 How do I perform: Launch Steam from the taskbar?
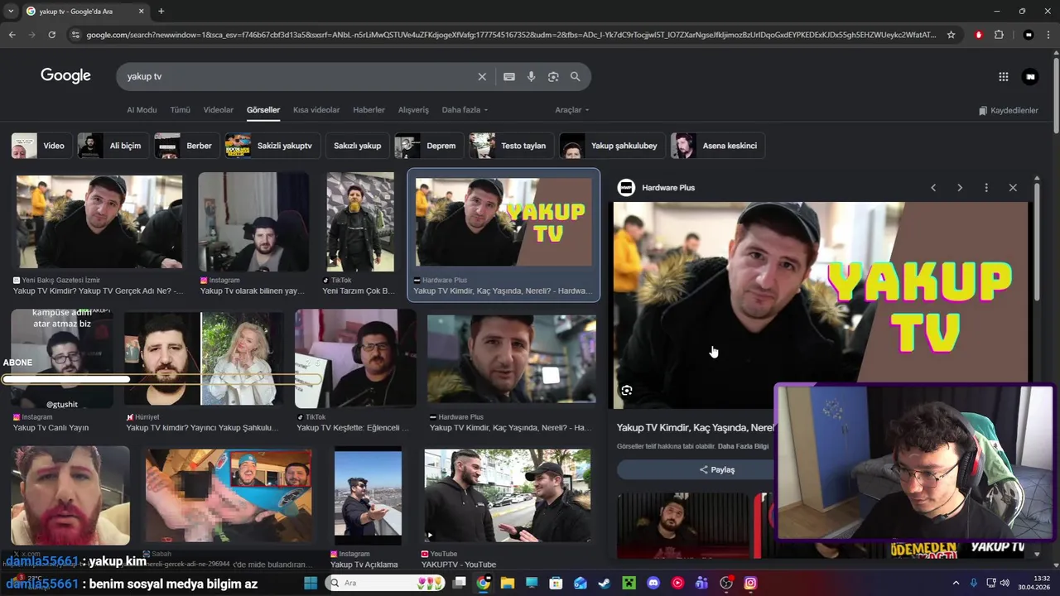click(x=605, y=583)
